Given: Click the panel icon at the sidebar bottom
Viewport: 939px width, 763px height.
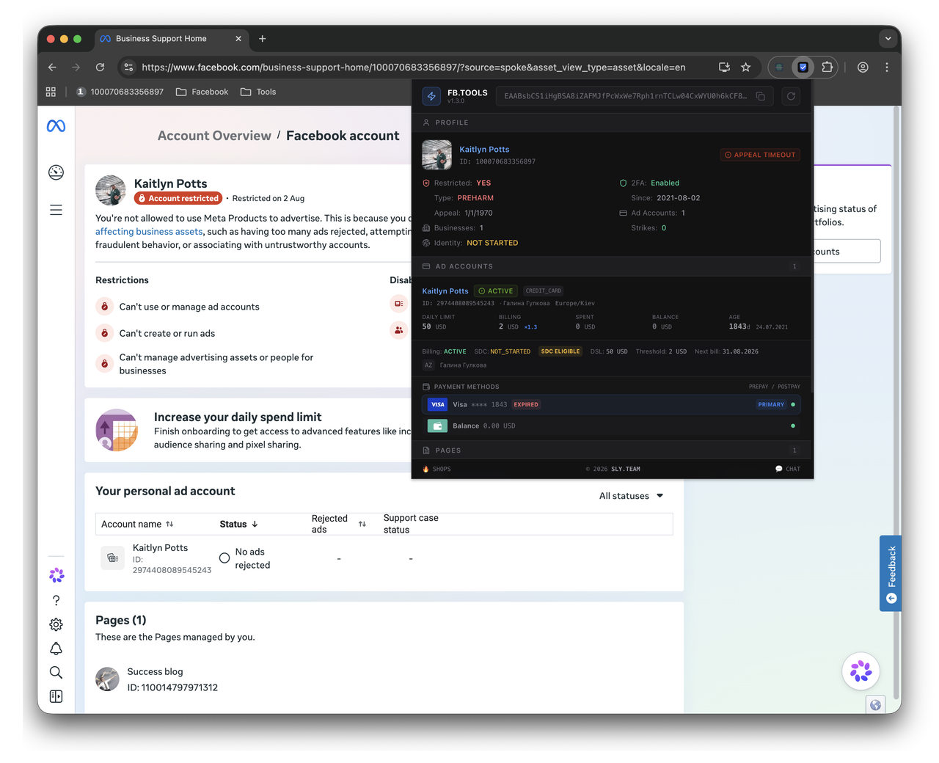Looking at the screenshot, I should pyautogui.click(x=56, y=696).
